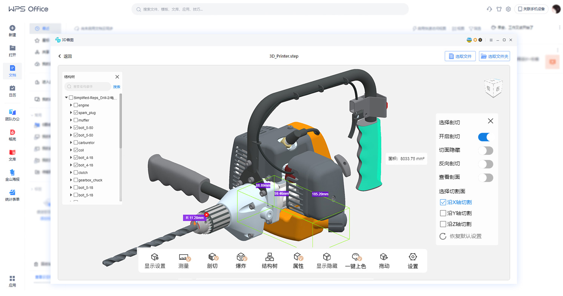Open 文档 in the left sidebar
The height and width of the screenshot is (296, 563).
click(12, 71)
